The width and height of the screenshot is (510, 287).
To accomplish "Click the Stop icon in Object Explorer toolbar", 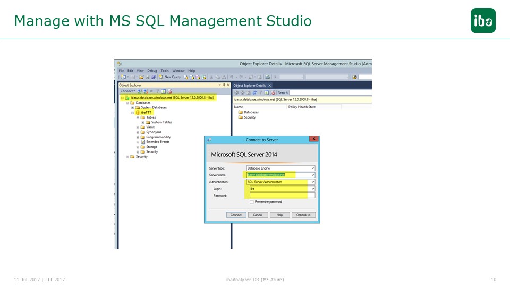I will [x=151, y=91].
